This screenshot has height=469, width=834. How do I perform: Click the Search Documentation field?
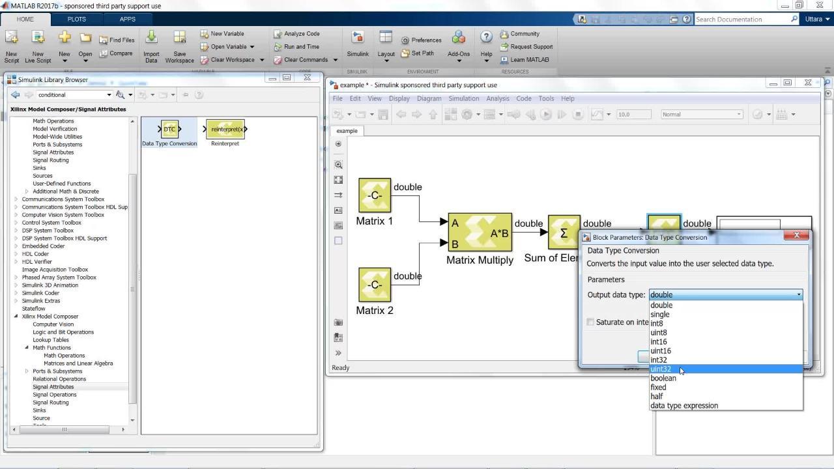pyautogui.click(x=741, y=20)
